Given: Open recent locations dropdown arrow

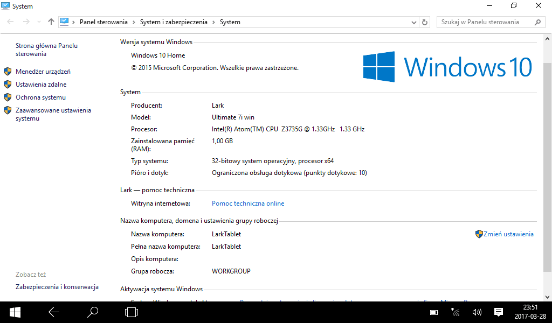Looking at the screenshot, I should click(39, 22).
